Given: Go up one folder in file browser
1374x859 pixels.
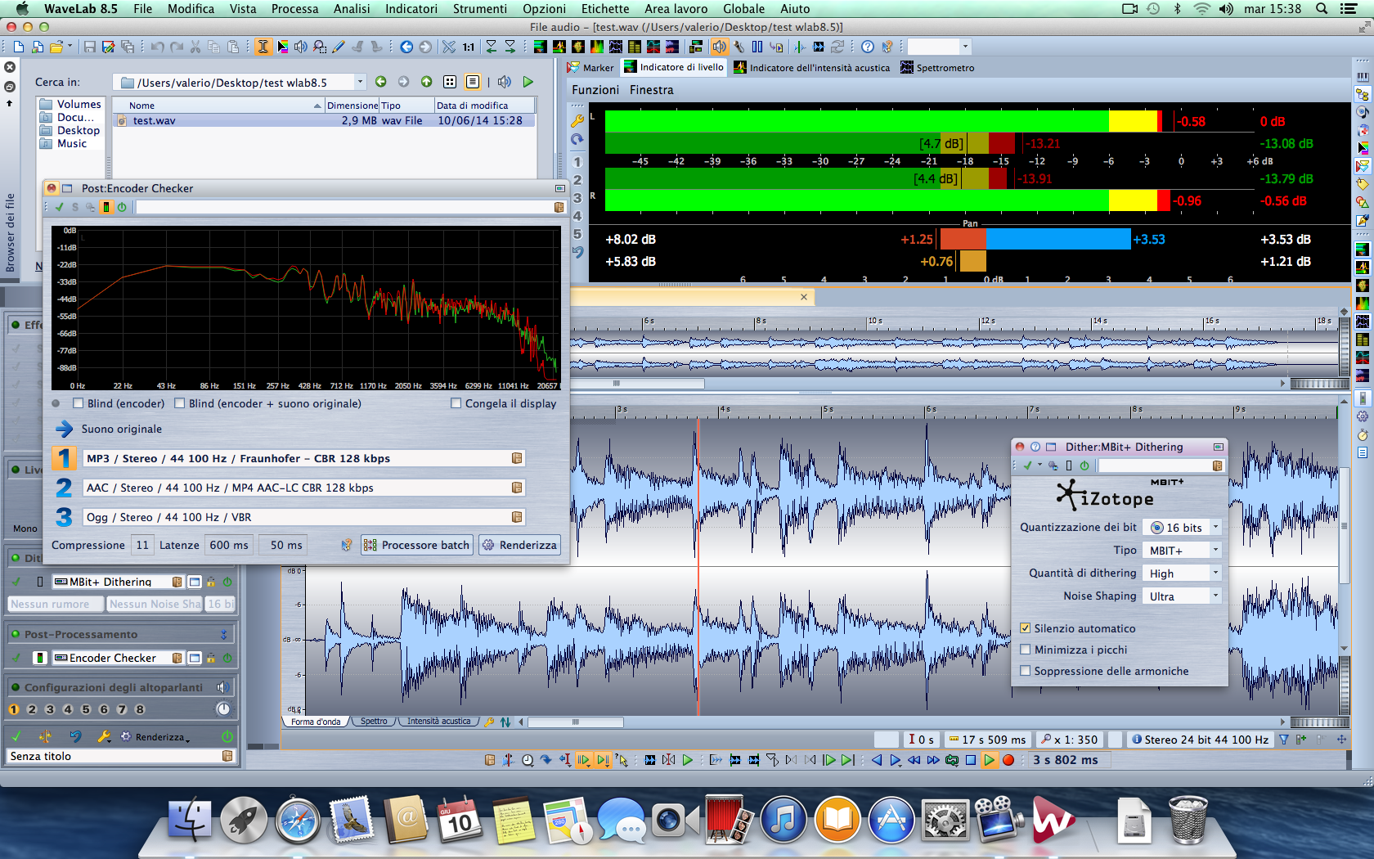Looking at the screenshot, I should tap(426, 82).
